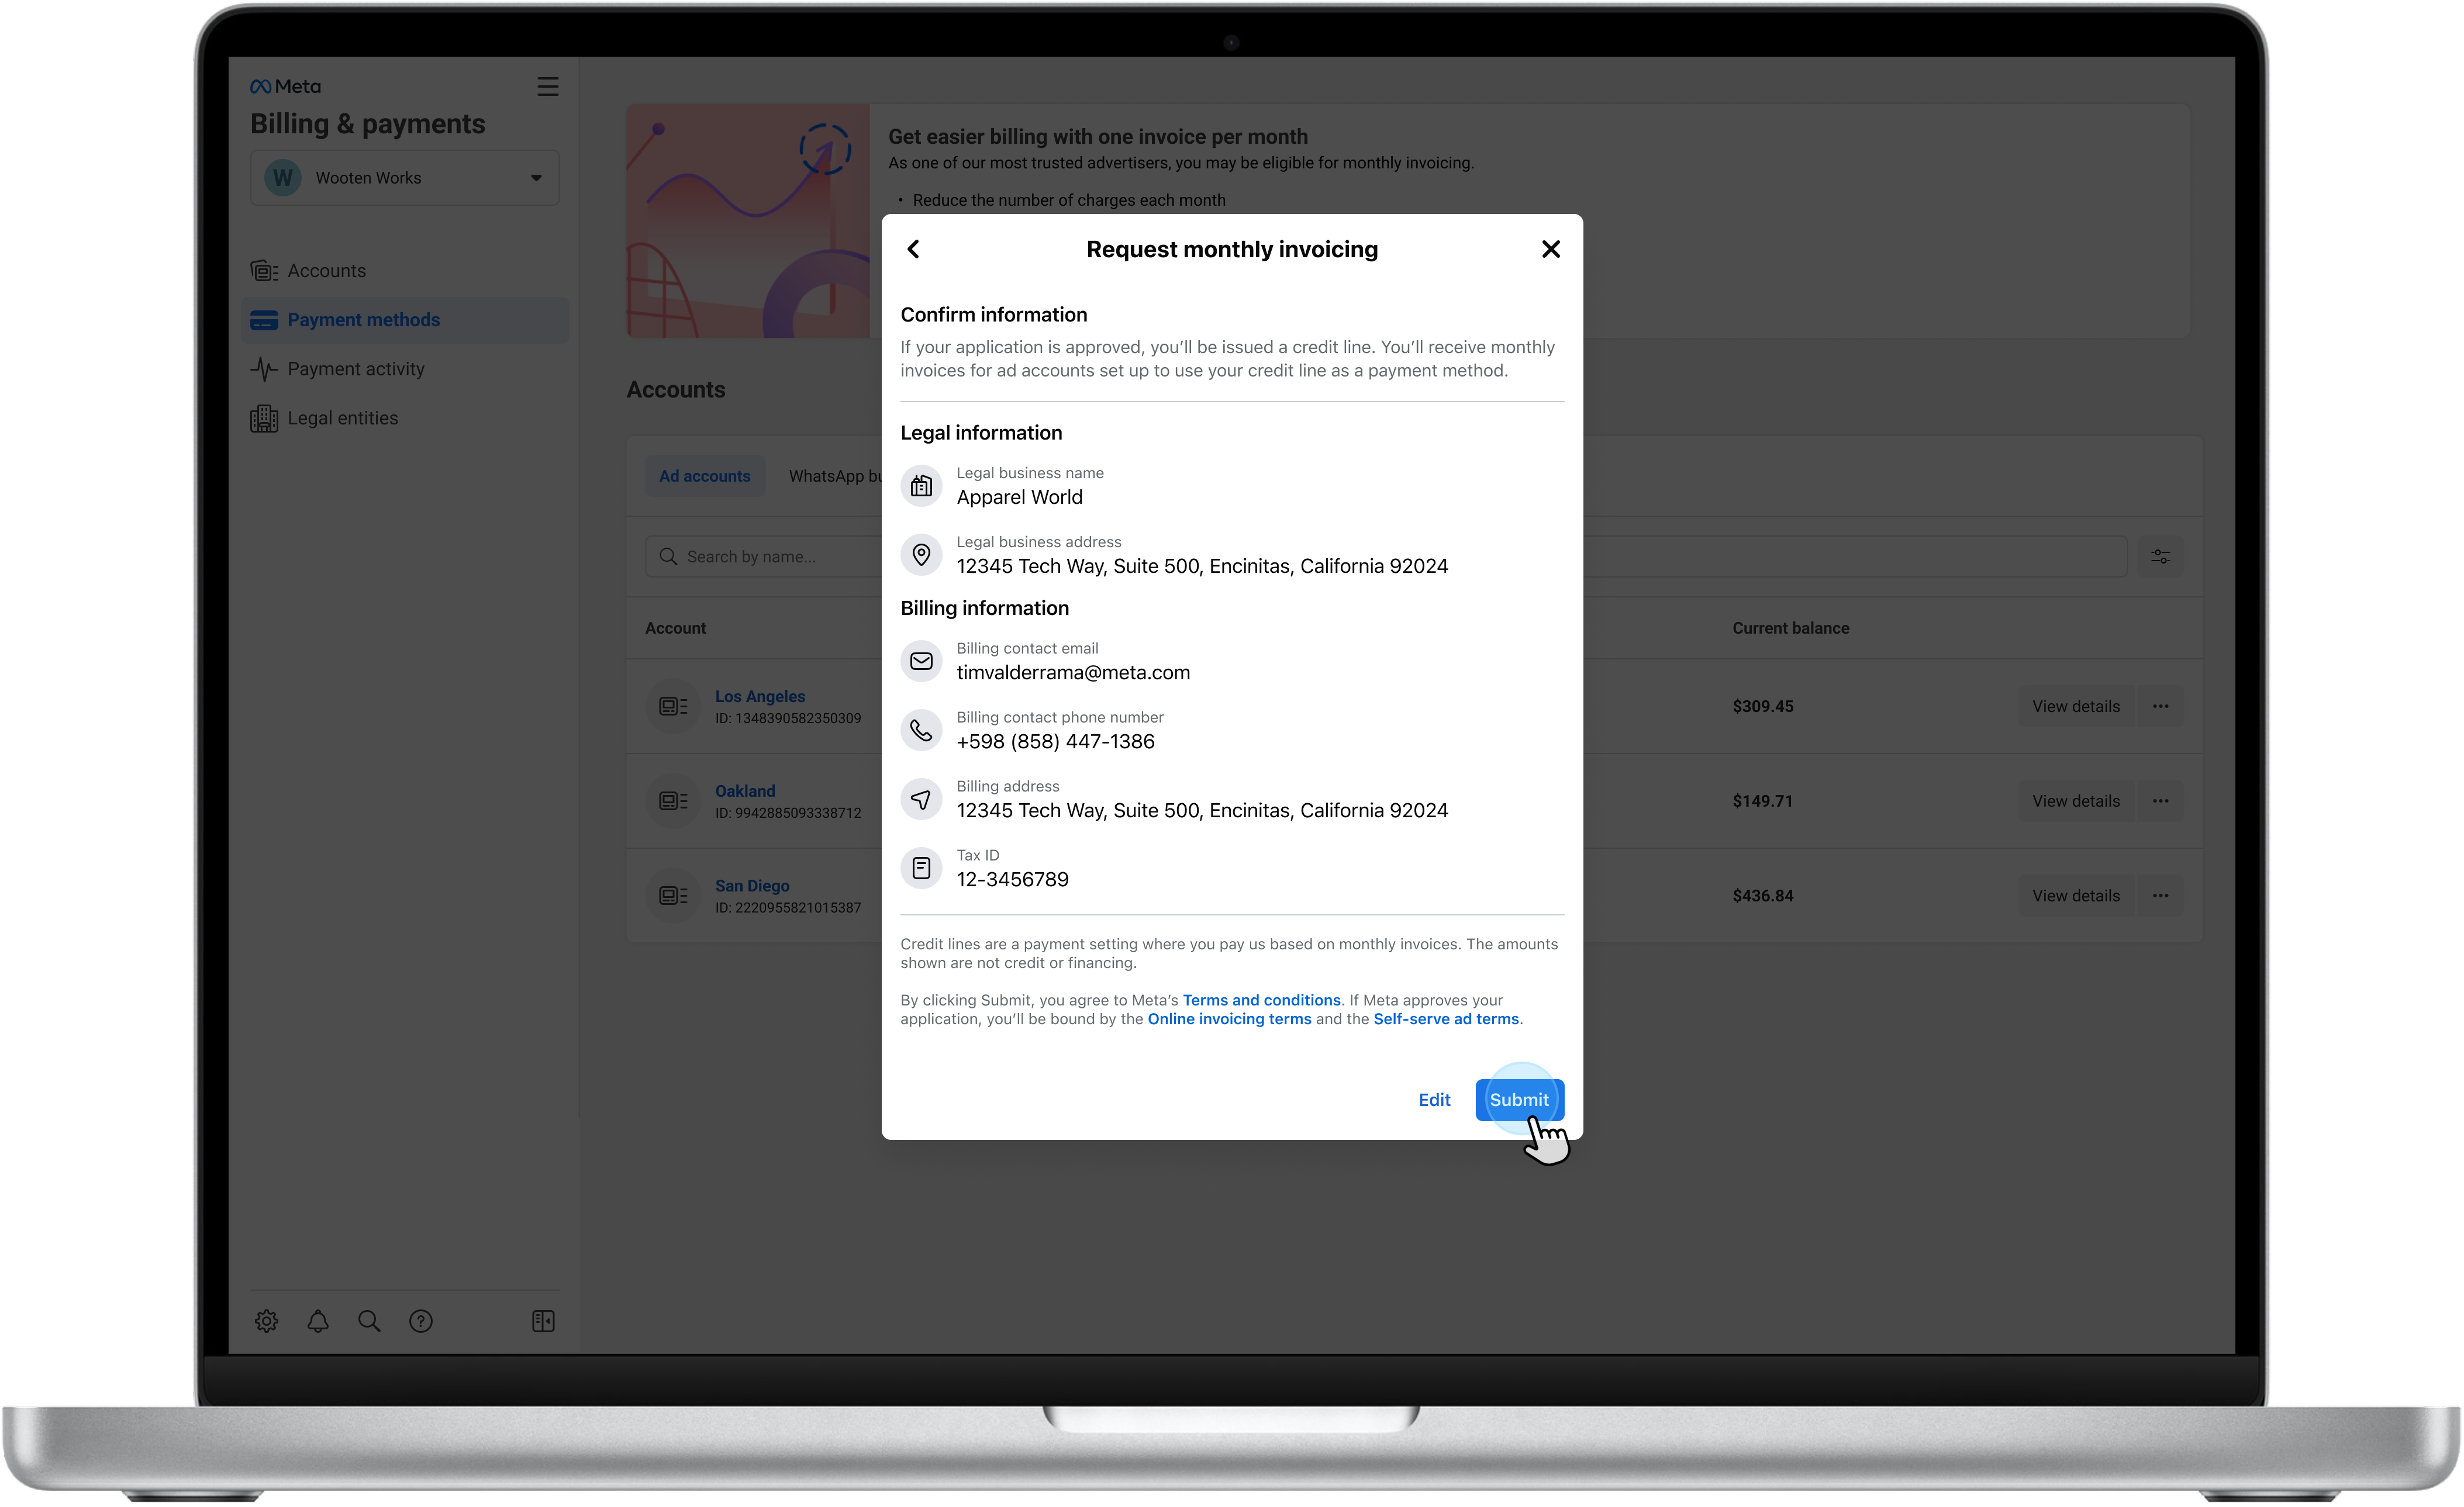2464x1507 pixels.
Task: Click the Account column header
Action: tap(675, 628)
